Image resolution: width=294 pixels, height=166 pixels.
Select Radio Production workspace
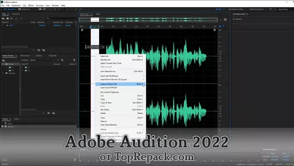click(257, 9)
